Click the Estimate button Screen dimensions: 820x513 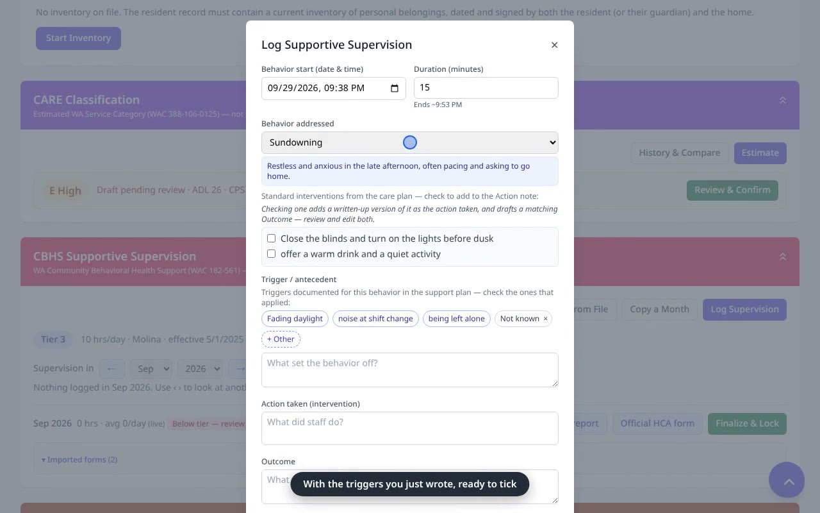pyautogui.click(x=760, y=153)
